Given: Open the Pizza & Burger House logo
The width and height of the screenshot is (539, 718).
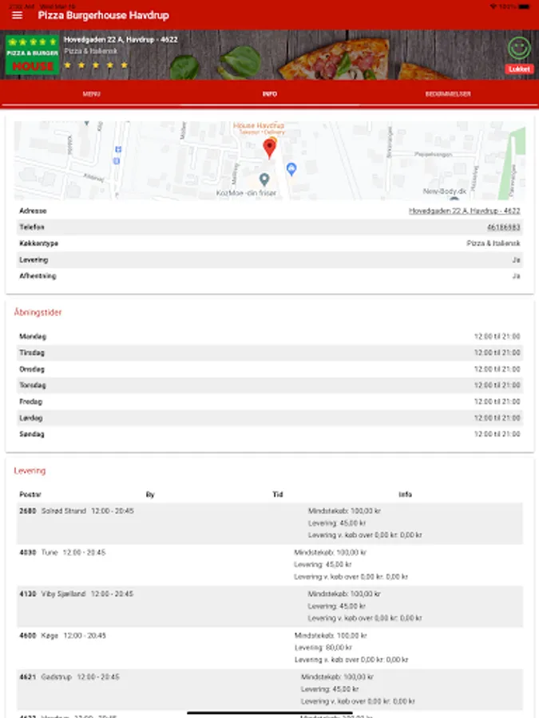Looking at the screenshot, I should coord(33,54).
